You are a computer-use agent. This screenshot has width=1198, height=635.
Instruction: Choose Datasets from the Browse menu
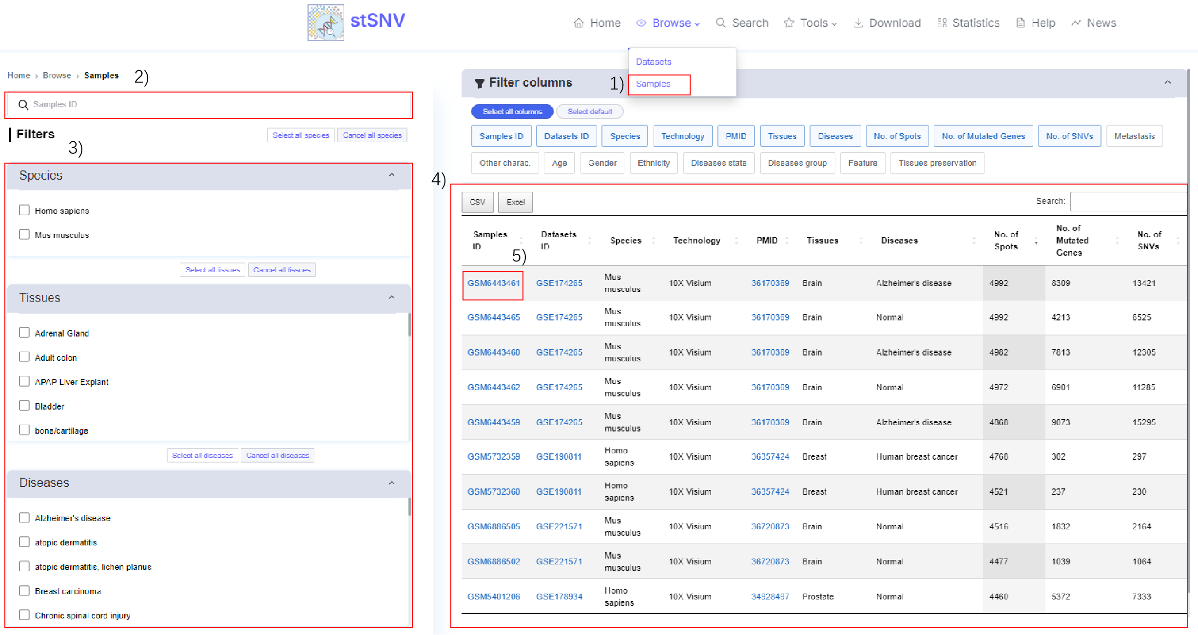(x=654, y=62)
